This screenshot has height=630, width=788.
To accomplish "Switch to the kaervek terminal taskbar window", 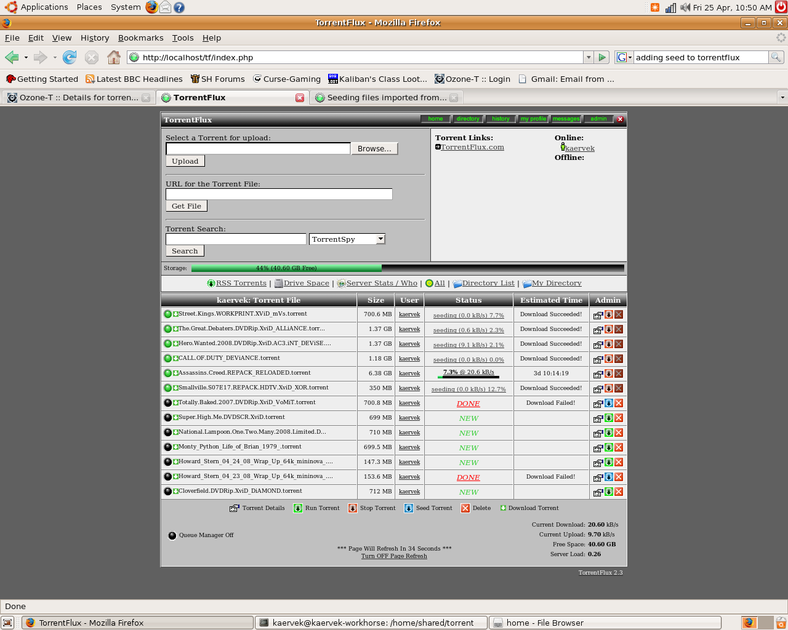I will (x=371, y=623).
